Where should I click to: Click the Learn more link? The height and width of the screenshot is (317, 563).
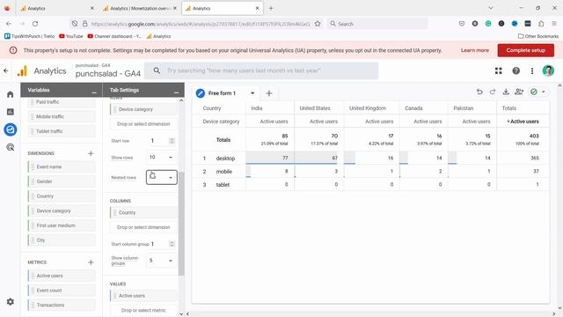click(x=475, y=50)
